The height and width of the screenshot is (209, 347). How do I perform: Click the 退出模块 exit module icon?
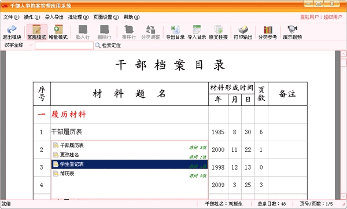point(12,32)
